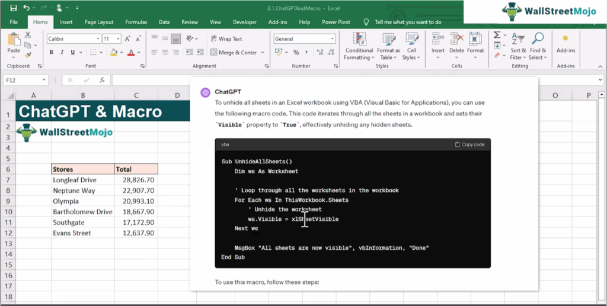Viewport: 607px width, 306px height.
Task: Click the AutoSum sigma icon
Action: [497, 35]
